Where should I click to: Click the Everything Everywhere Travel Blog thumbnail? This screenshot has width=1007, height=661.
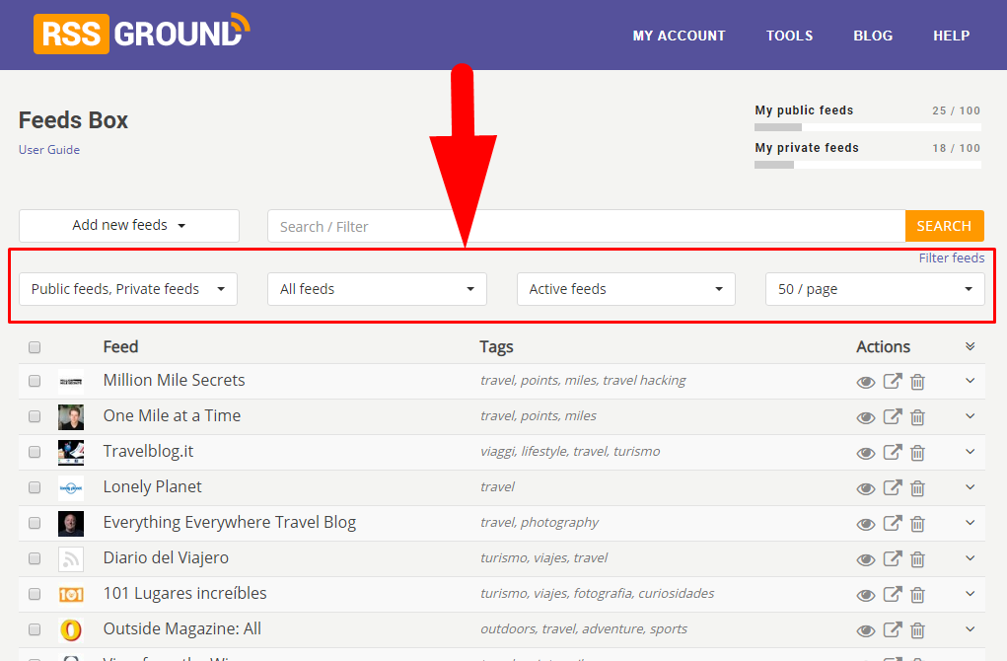point(71,524)
